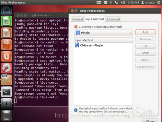162x122 pixels.
Task: Open System Settings wrench gear icon
Action: (x=6, y=68)
